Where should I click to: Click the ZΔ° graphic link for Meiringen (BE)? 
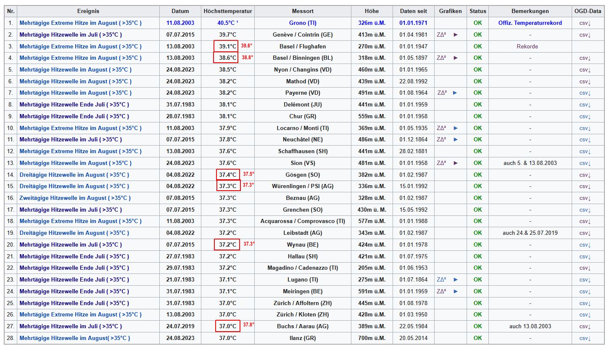pos(441,291)
